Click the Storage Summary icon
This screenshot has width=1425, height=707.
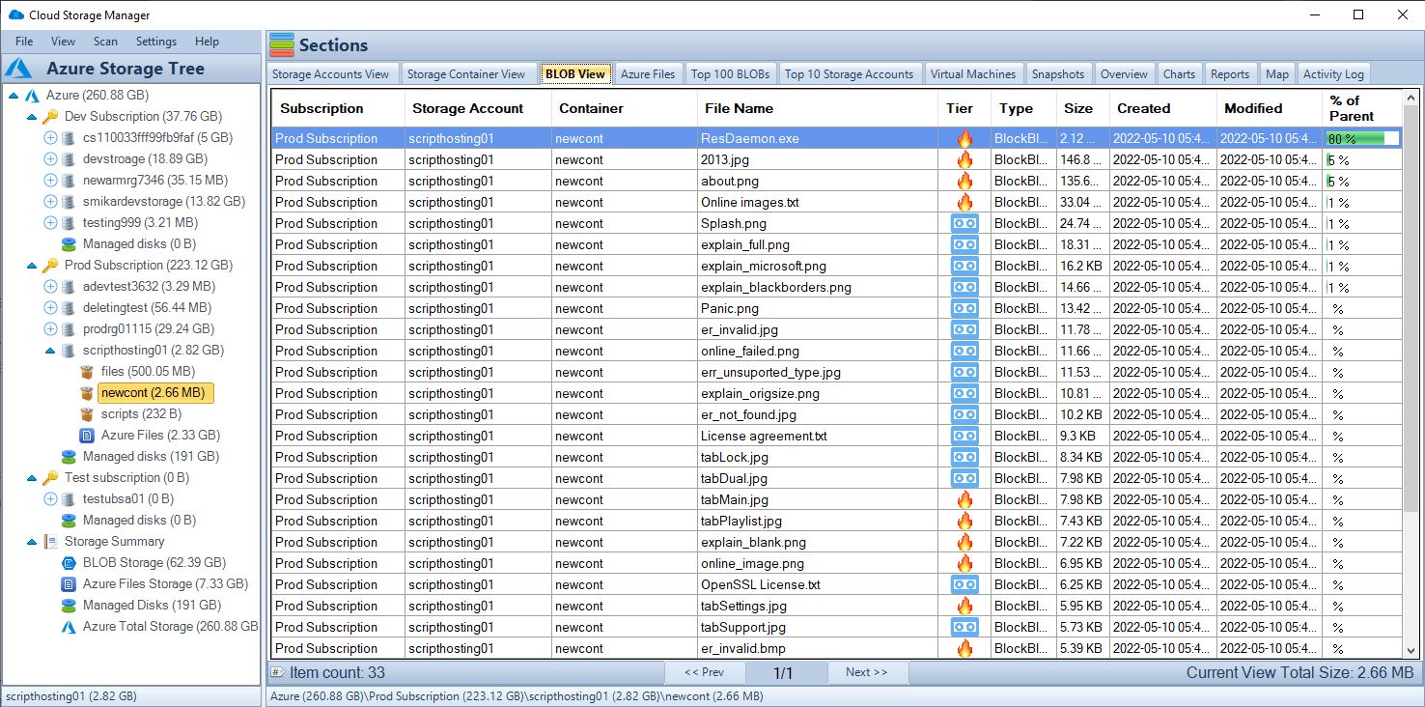tap(50, 542)
